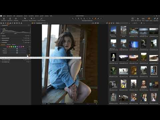Image resolution: width=160 pixels, height=120 pixels.
Task: Select the woman with red lips thumbnail
Action: point(144,84)
